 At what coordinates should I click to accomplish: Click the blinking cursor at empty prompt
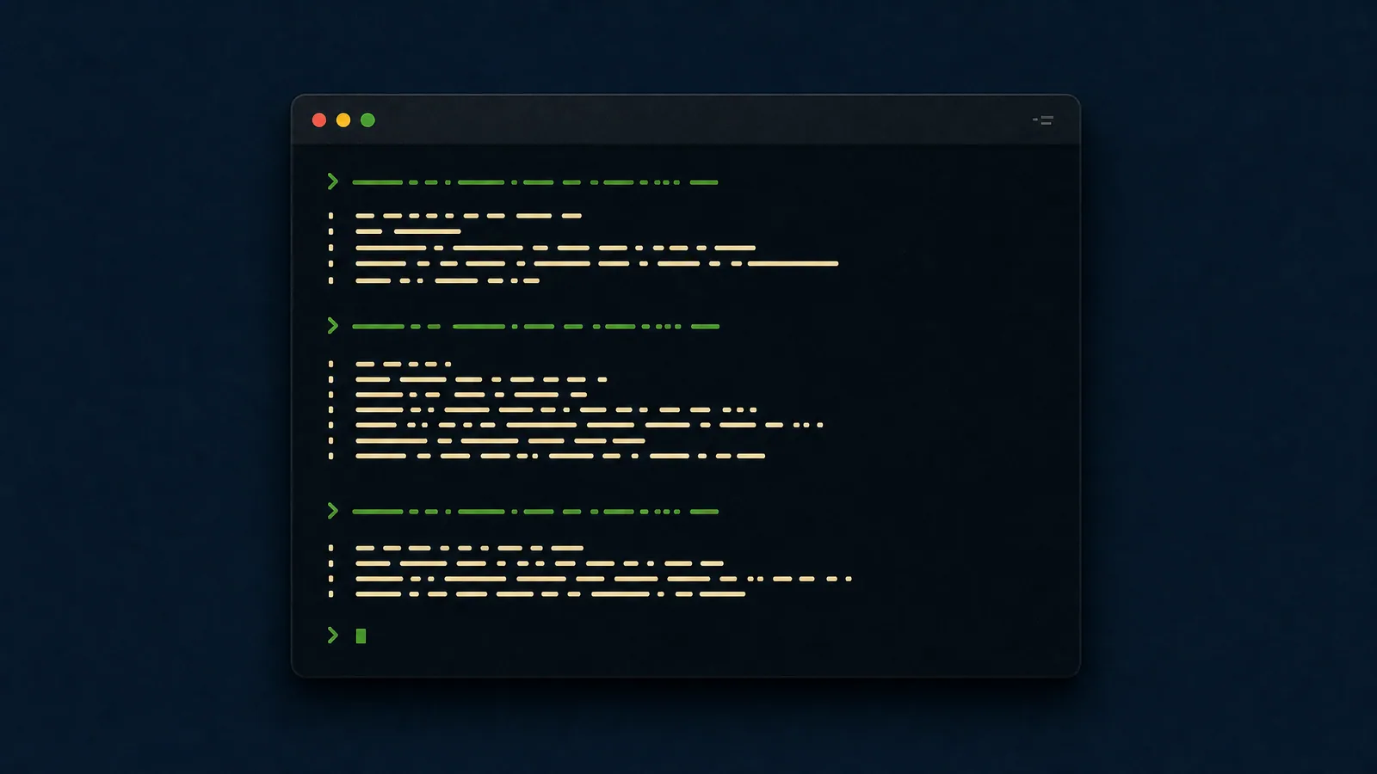click(361, 636)
